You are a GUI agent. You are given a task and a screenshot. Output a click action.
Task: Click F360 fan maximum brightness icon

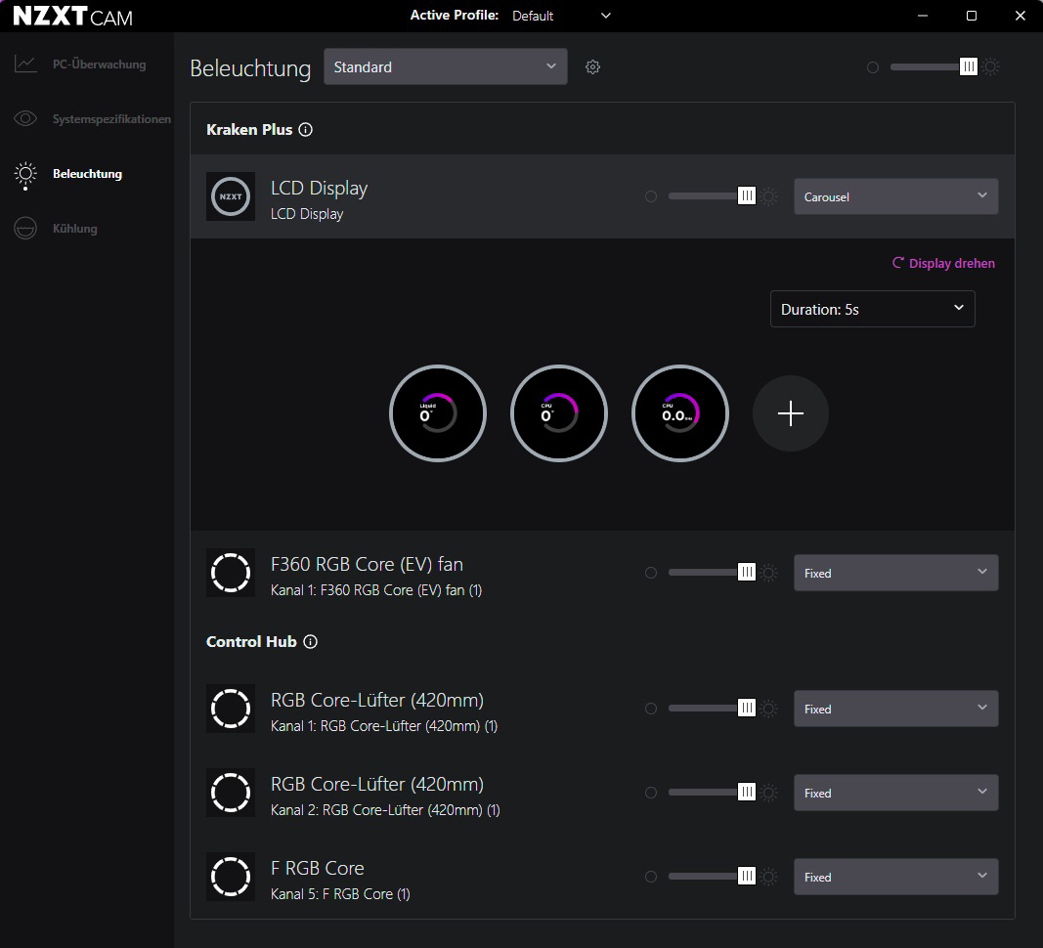click(x=769, y=573)
